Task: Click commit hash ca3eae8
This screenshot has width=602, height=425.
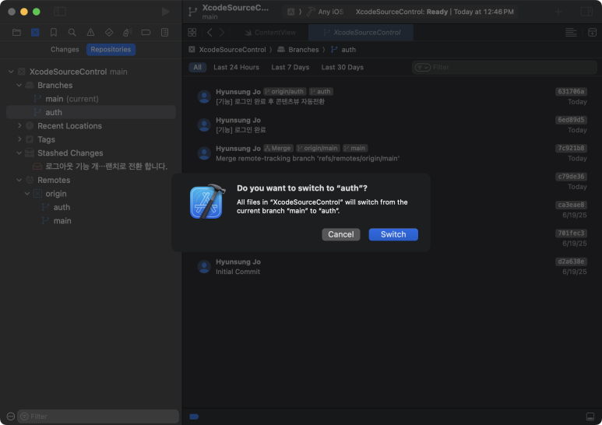Action: [x=571, y=205]
